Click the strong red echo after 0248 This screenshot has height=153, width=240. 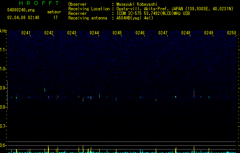coord(194,93)
